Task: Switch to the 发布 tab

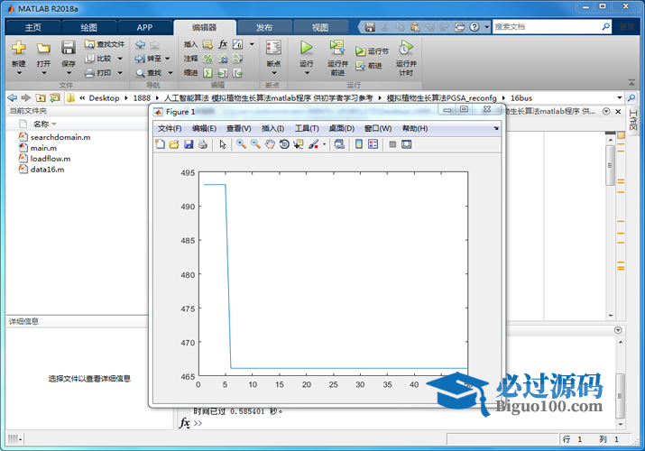Action: [x=264, y=28]
